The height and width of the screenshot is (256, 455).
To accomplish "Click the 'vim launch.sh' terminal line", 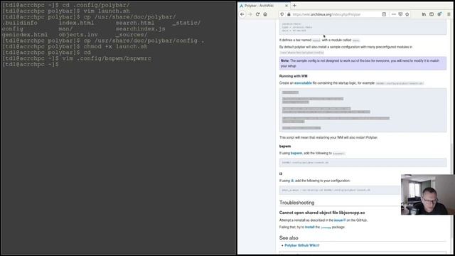I will click(x=65, y=11).
